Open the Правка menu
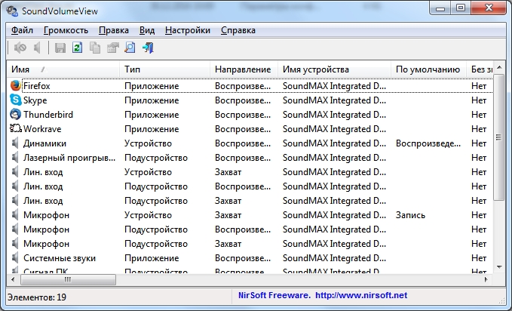 pyautogui.click(x=114, y=30)
